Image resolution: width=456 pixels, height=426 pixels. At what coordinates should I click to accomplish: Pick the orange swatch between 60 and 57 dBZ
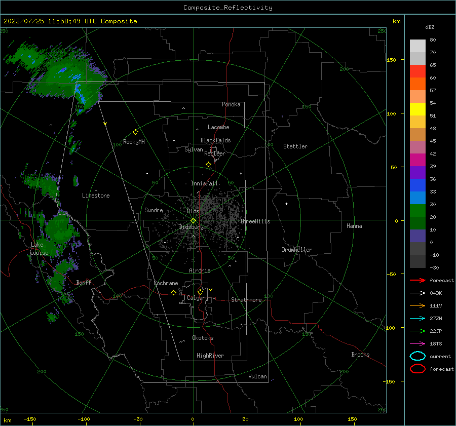pyautogui.click(x=417, y=84)
